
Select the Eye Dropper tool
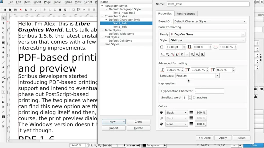3,122
